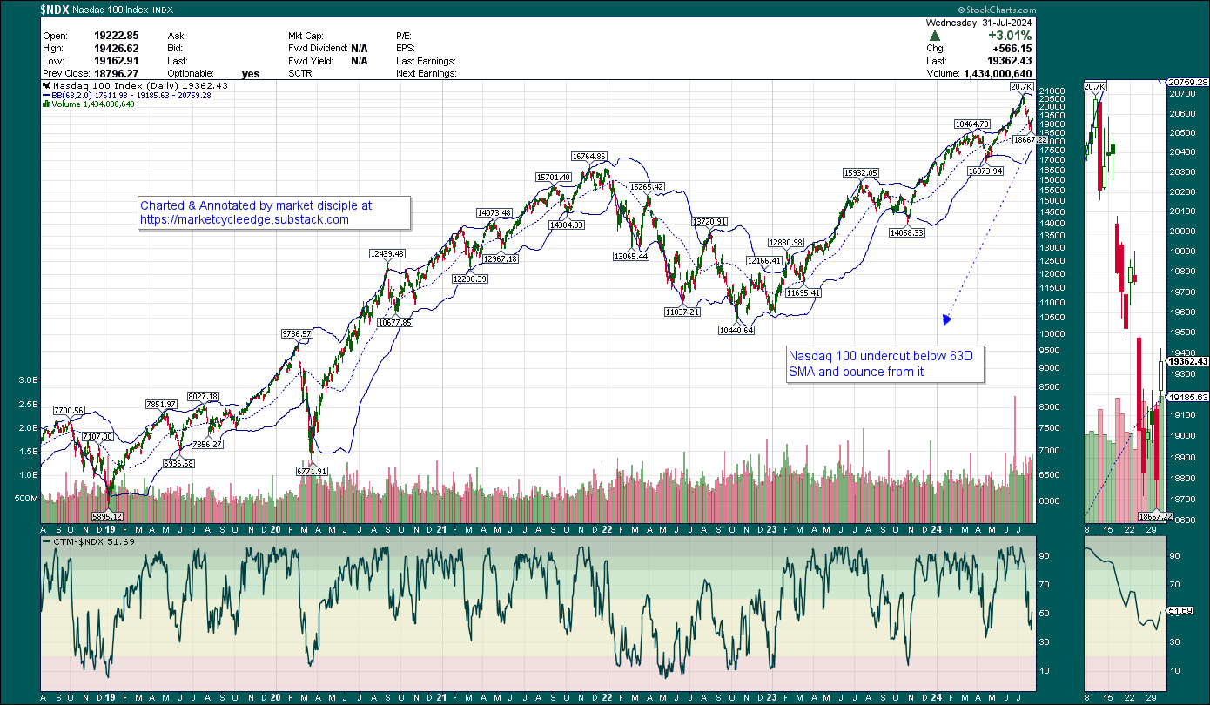The height and width of the screenshot is (705, 1210).
Task: Click the 12880.98 price label
Action: coord(785,242)
